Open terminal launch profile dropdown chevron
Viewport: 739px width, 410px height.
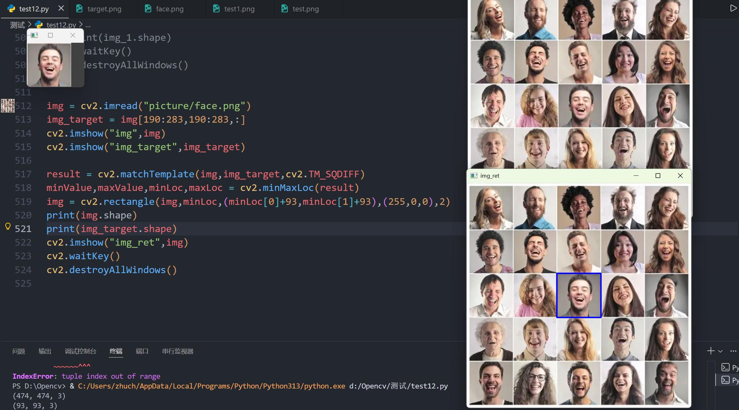720,351
